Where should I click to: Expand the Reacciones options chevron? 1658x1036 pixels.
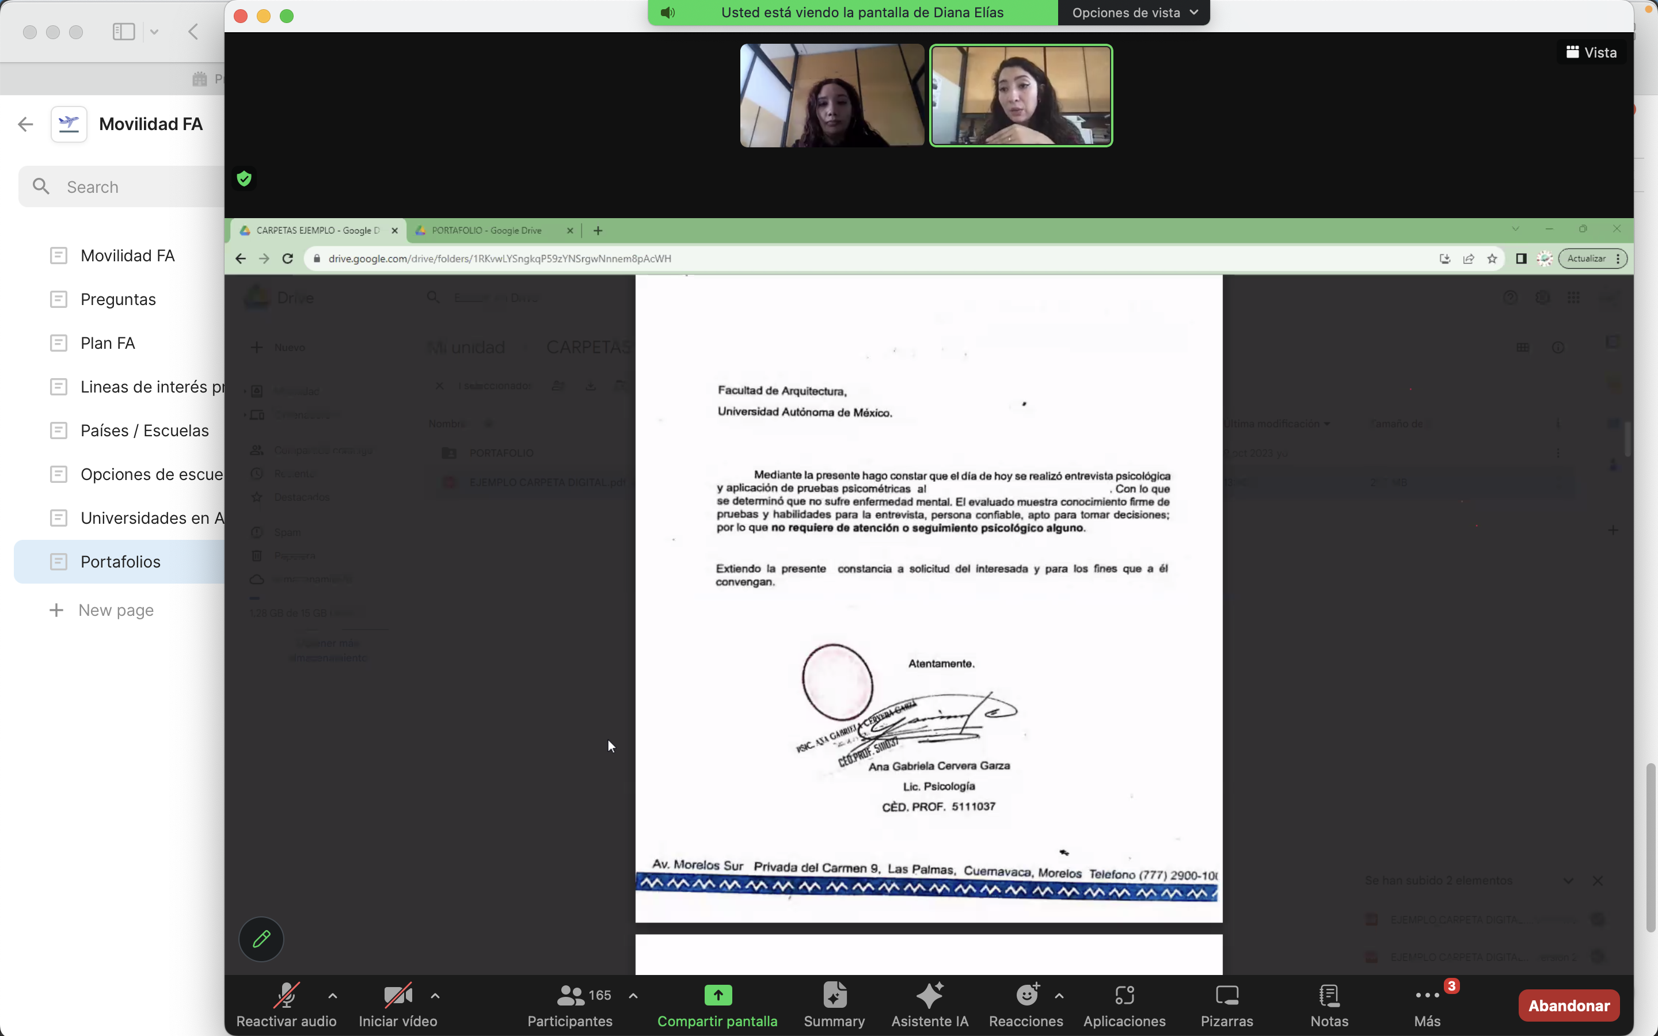coord(1059,996)
